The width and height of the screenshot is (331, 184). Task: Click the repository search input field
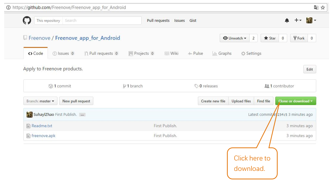(x=102, y=20)
